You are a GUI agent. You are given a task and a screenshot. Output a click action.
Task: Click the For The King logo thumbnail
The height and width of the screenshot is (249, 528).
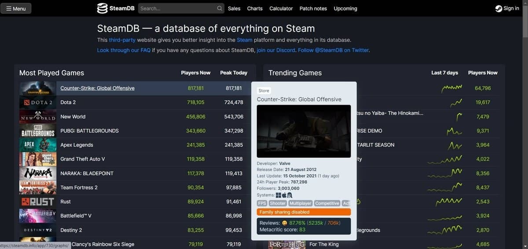tap(286, 244)
